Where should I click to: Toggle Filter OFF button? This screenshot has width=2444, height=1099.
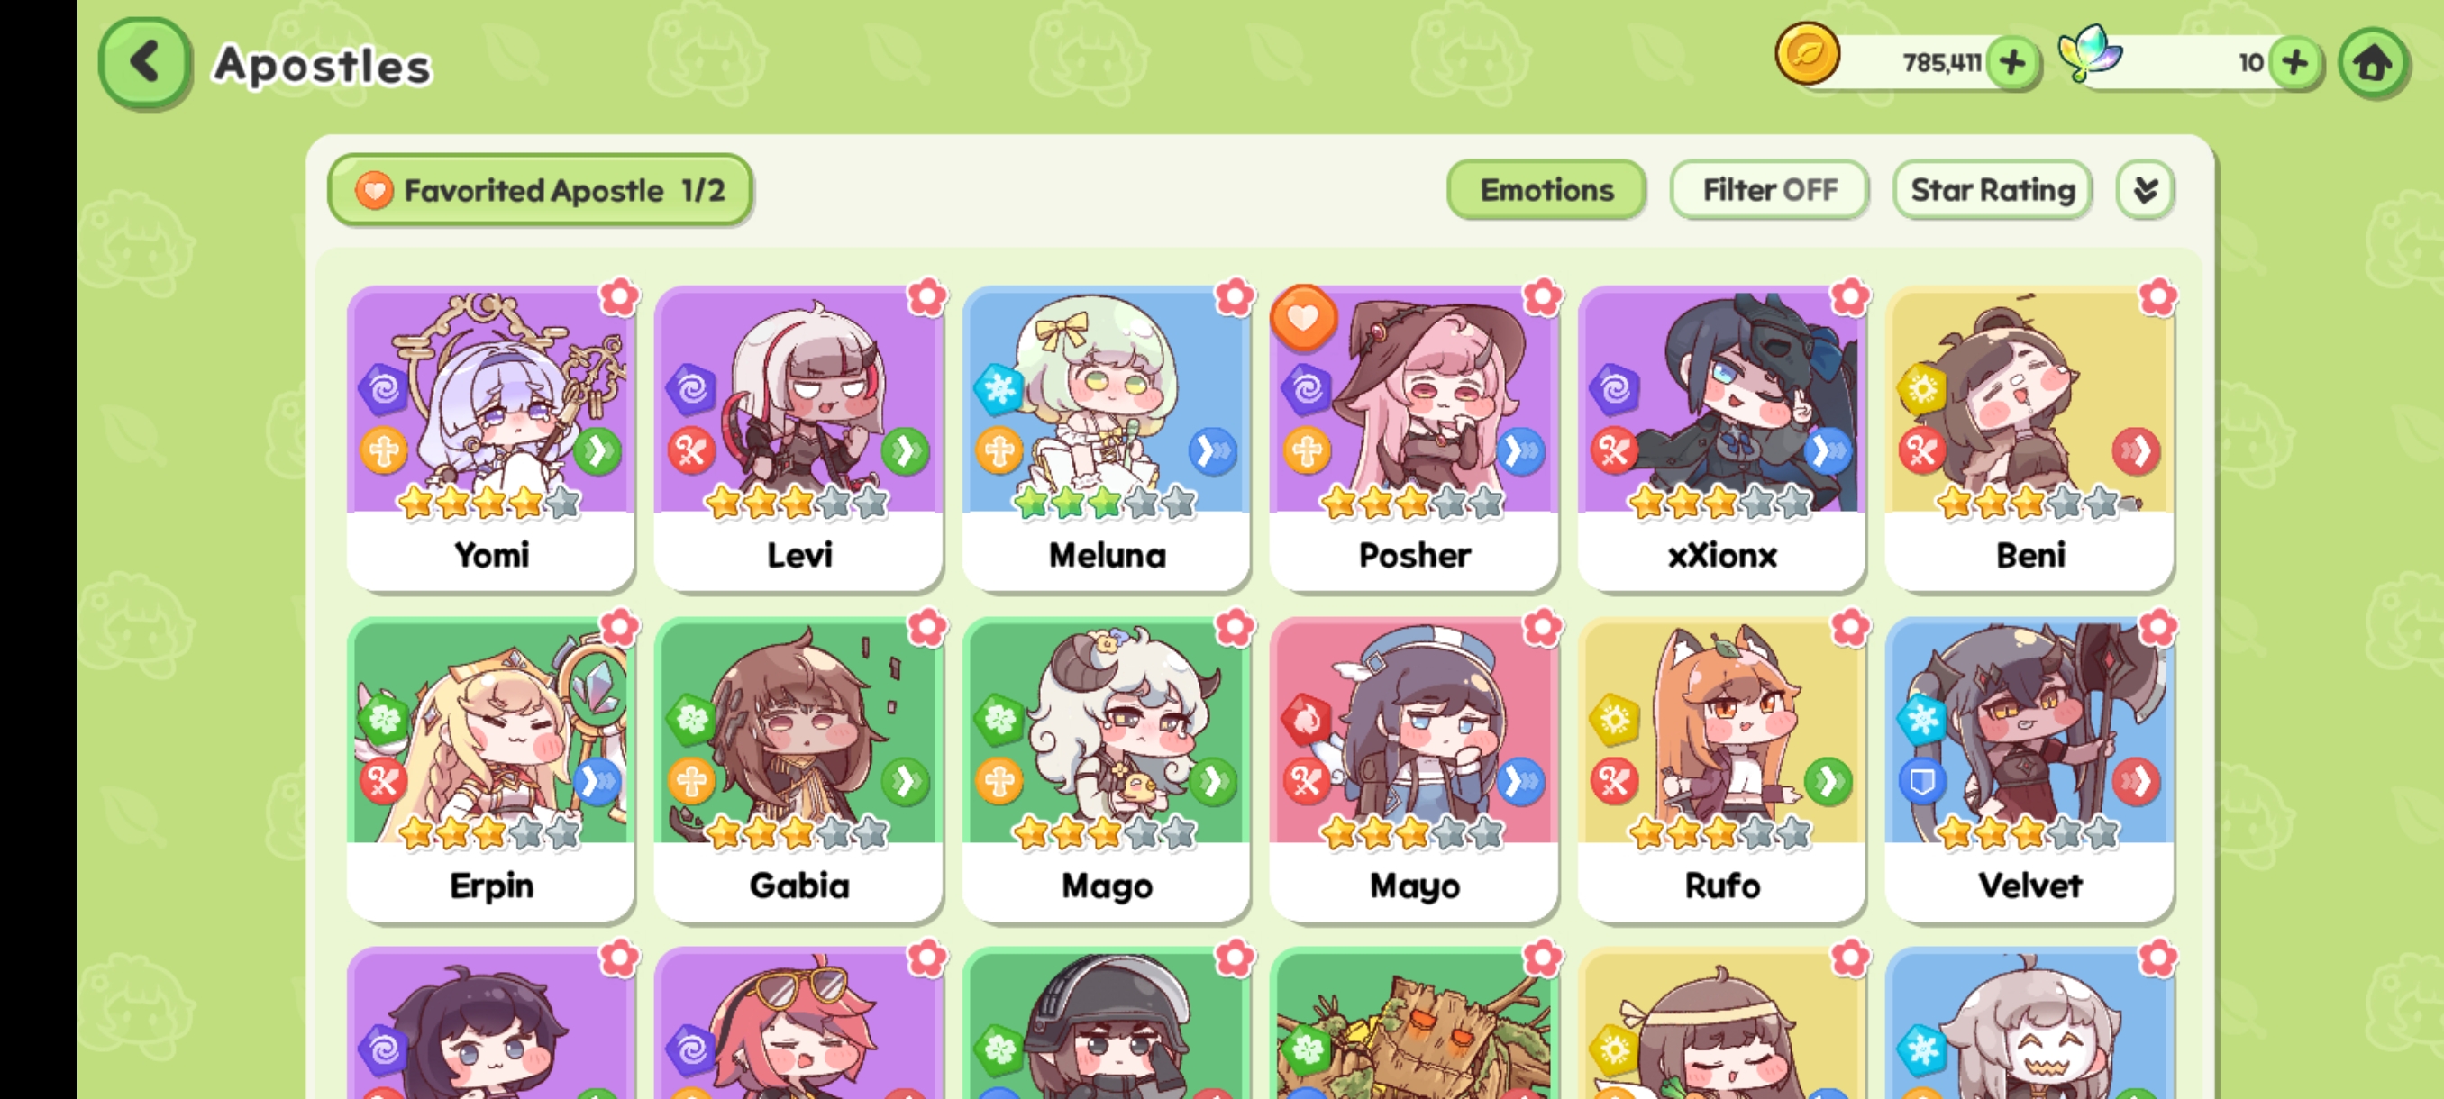(x=1769, y=190)
